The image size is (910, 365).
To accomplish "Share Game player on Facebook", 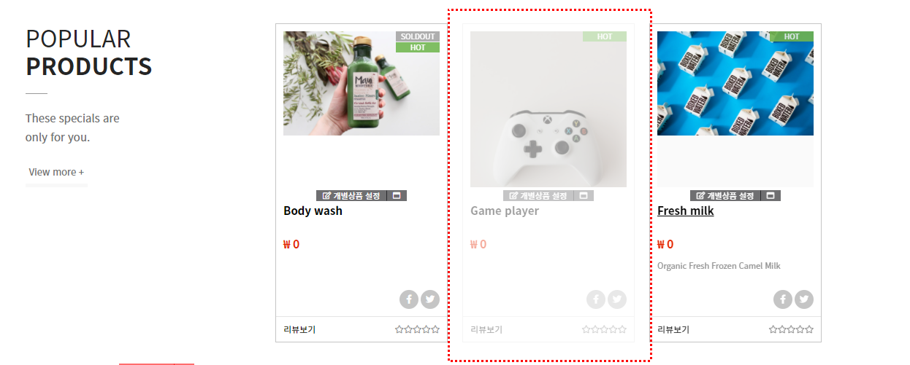I will [596, 299].
